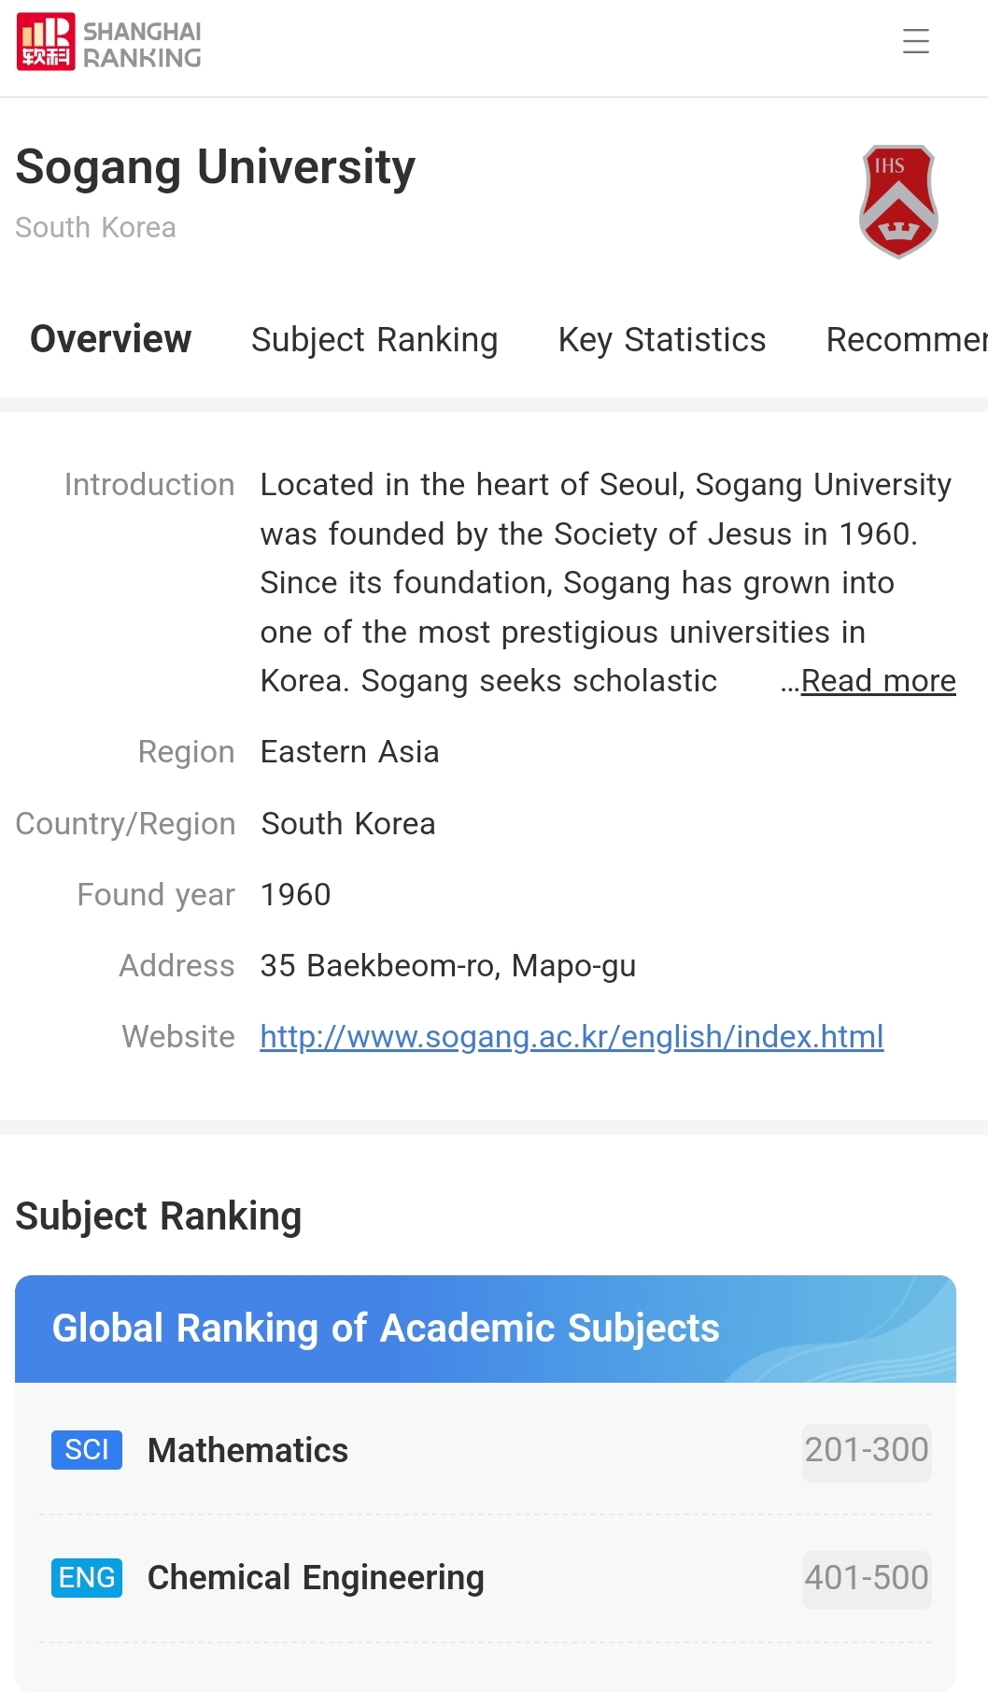Click the Sogang University page title
988x1692 pixels.
click(x=216, y=168)
